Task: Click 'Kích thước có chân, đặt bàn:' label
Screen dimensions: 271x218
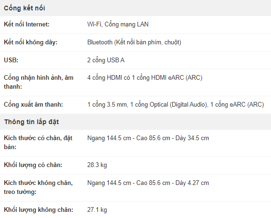Action: (38, 143)
